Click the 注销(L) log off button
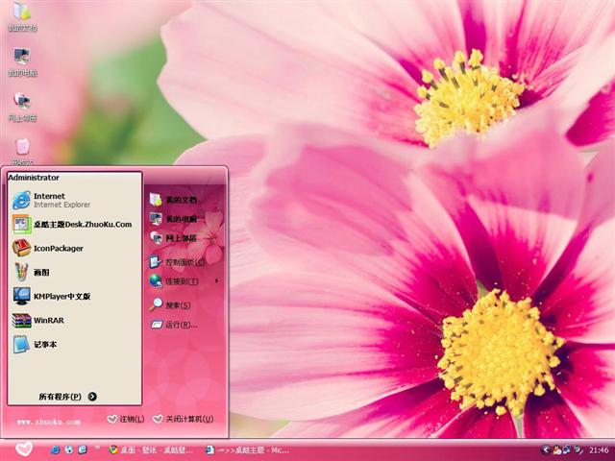The width and height of the screenshot is (615, 461). [126, 419]
